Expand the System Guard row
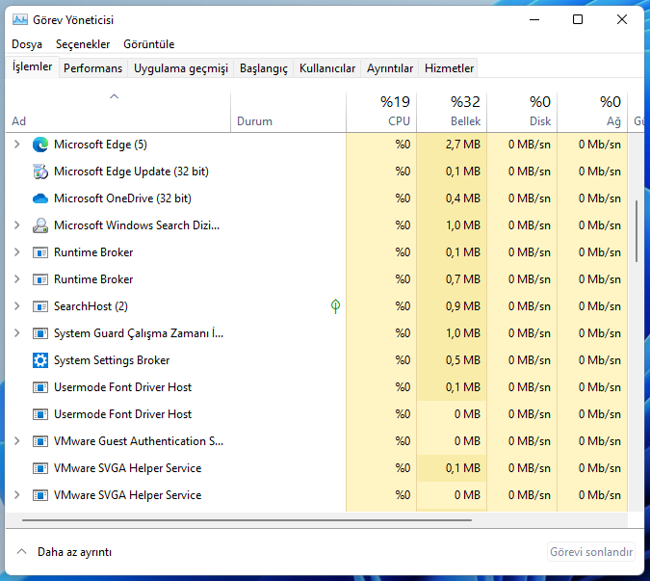This screenshot has width=650, height=581. [17, 333]
